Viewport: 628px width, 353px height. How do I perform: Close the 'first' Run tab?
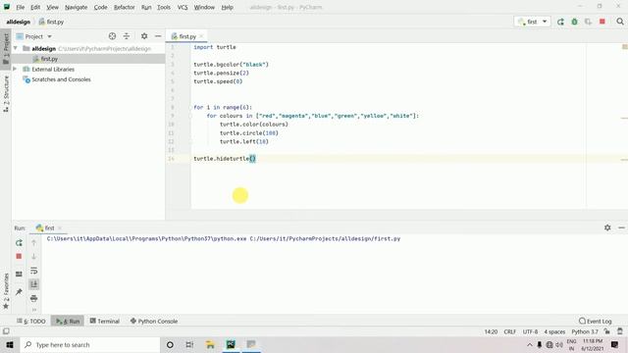(x=60, y=228)
